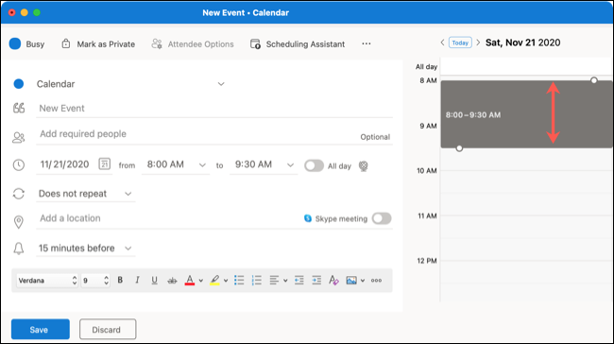Toggle underline text formatting
614x344 pixels.
point(154,280)
